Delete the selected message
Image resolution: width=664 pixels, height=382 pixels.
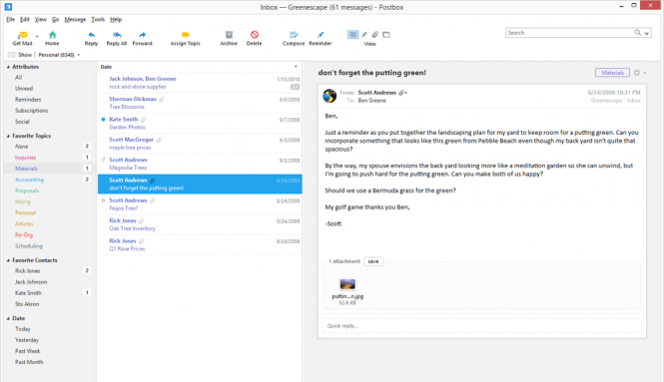(x=254, y=38)
